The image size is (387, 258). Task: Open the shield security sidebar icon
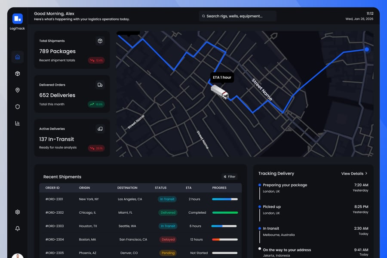point(18,107)
